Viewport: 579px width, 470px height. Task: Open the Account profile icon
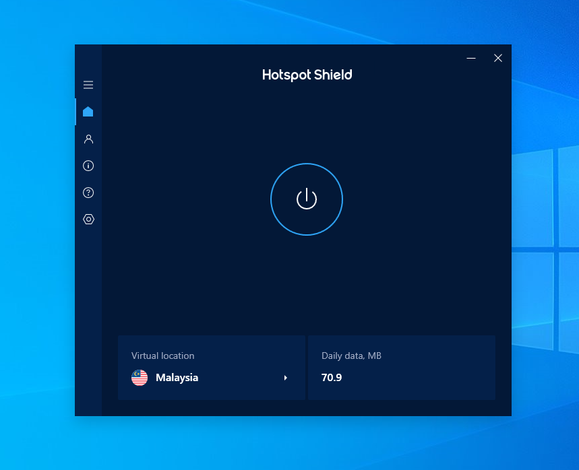[88, 139]
